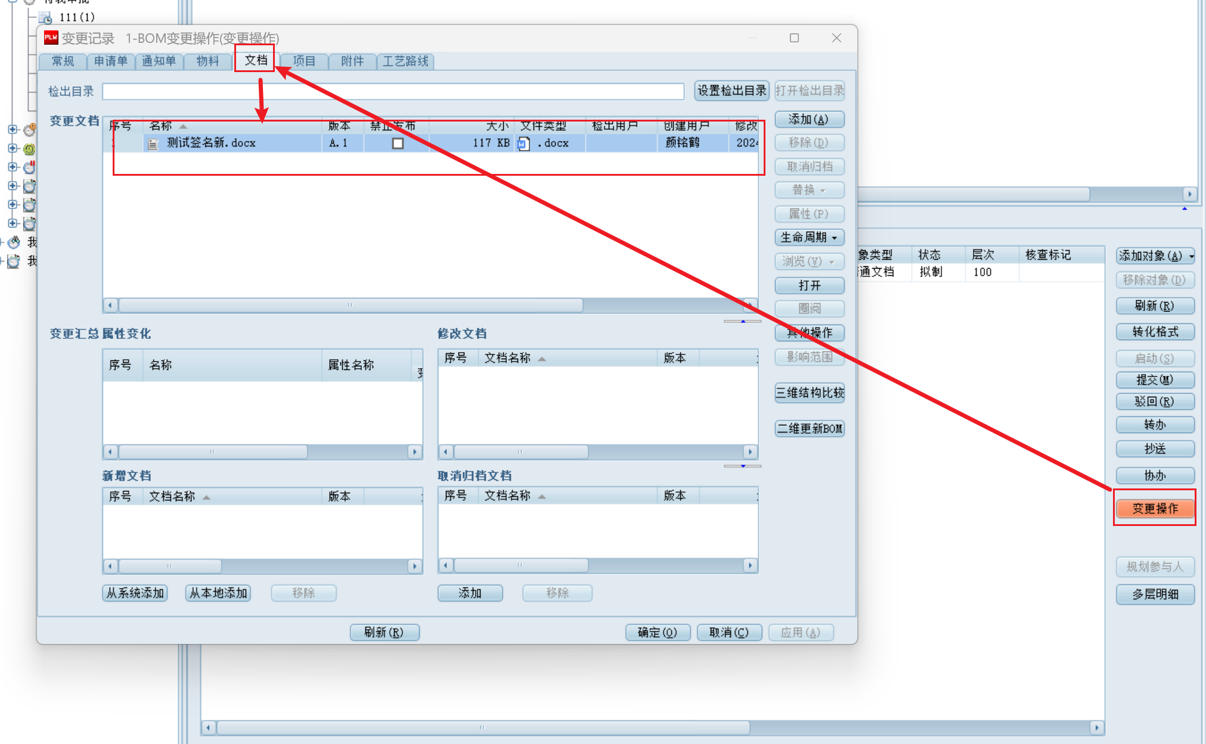Click the Word file icon next to .docx
Screen dimensions: 1206x744
[524, 144]
